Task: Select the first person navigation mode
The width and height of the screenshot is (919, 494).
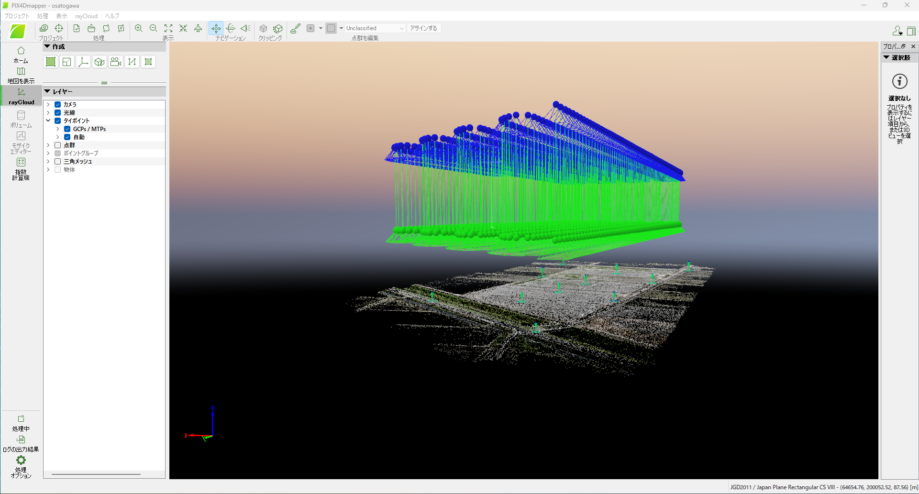Action: click(246, 28)
